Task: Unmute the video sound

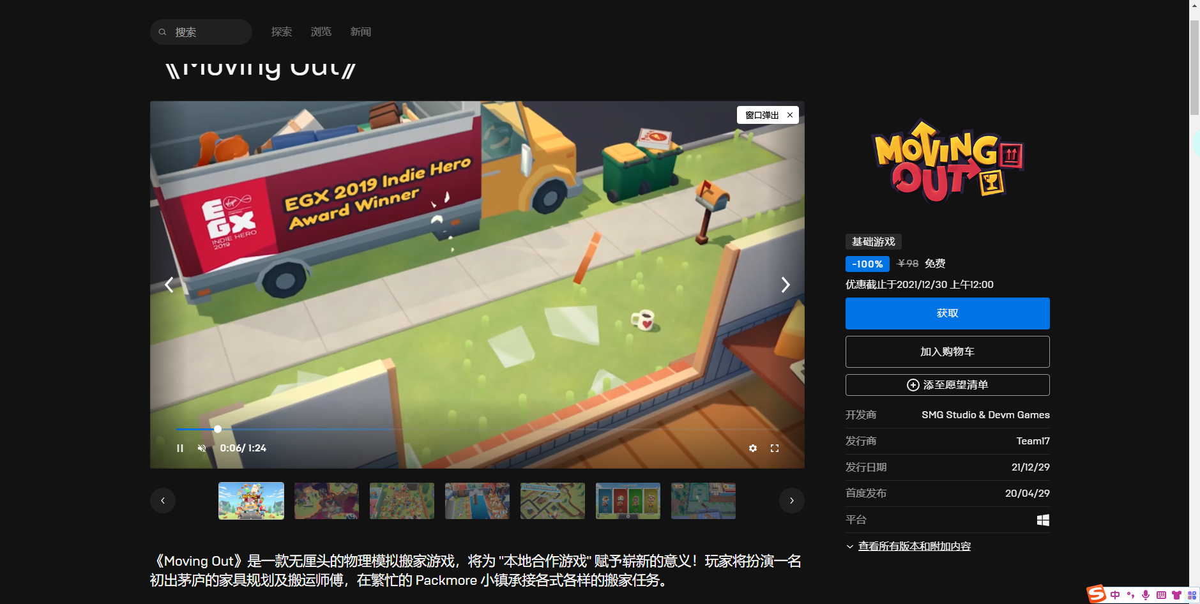Action: (202, 448)
